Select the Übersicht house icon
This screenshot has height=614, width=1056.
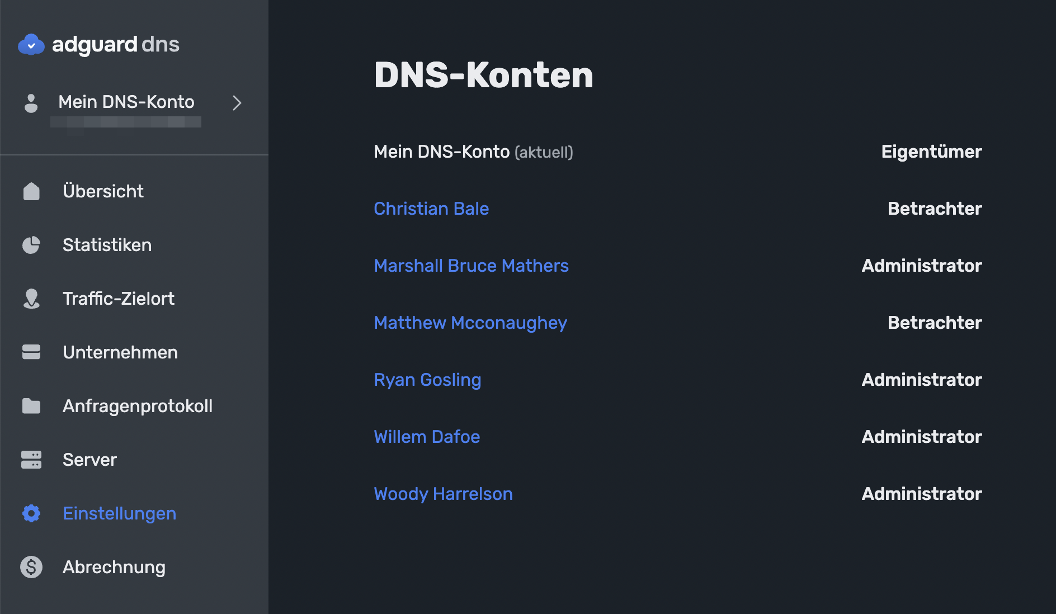tap(31, 191)
